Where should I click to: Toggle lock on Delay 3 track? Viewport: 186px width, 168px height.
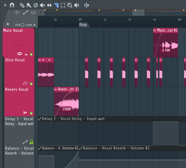click(31, 142)
